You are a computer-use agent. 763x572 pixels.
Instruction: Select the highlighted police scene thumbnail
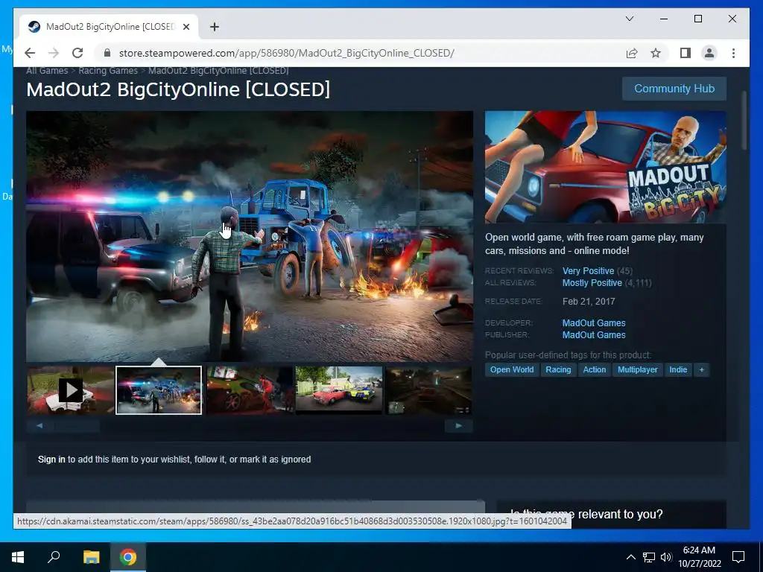(159, 390)
